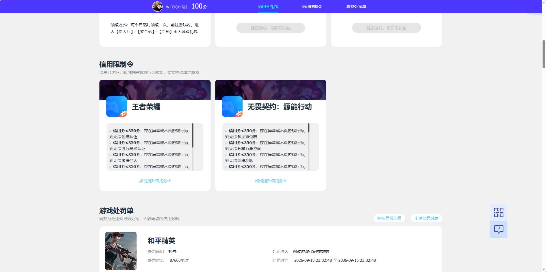
Task: Click the page's main vertical scrollbar
Action: point(544,54)
